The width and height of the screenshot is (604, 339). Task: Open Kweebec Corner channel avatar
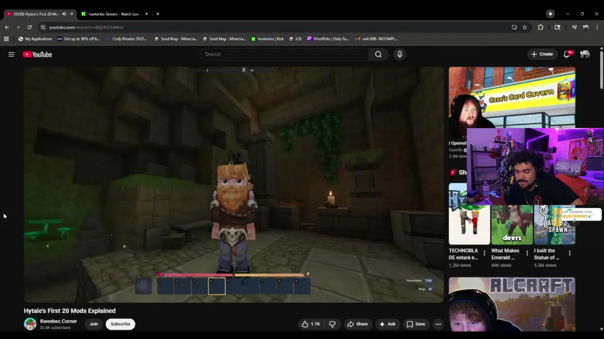click(x=30, y=324)
